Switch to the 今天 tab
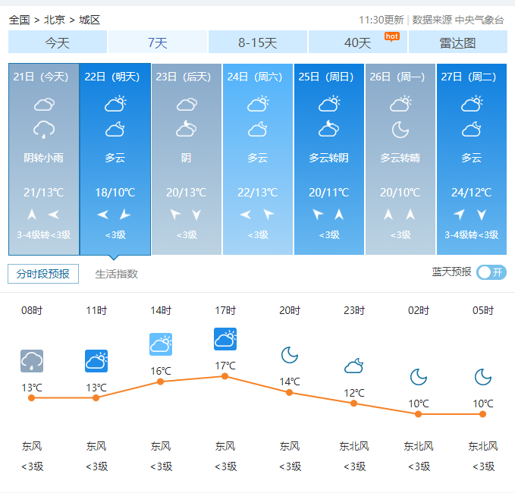This screenshot has width=515, height=493. tap(58, 42)
